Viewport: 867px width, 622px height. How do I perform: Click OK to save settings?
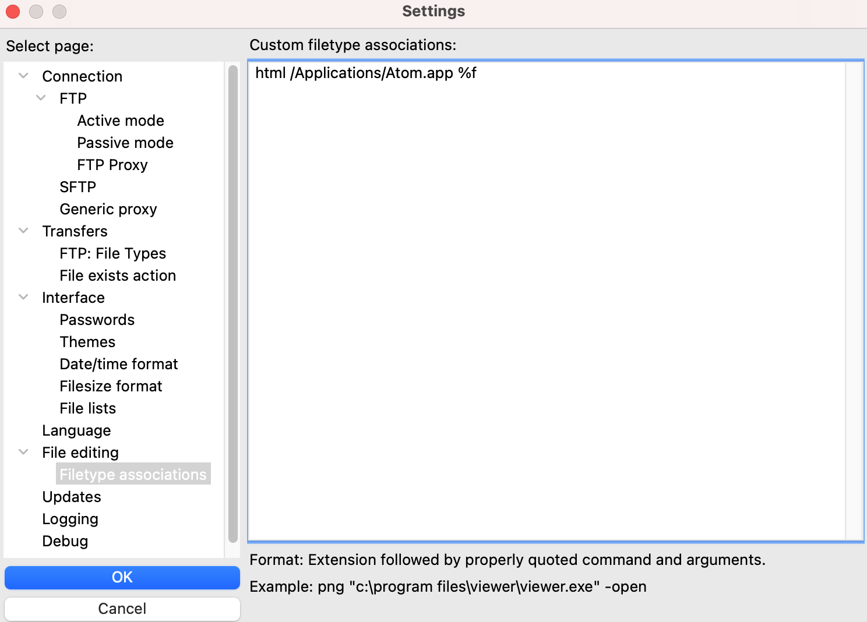click(122, 577)
